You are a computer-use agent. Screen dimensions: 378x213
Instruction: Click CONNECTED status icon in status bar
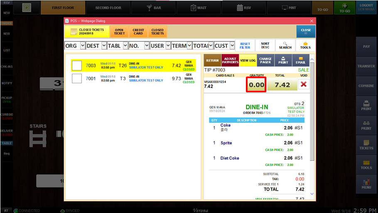pos(16,211)
